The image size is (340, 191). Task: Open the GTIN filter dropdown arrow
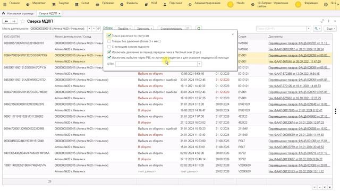tap(200, 64)
